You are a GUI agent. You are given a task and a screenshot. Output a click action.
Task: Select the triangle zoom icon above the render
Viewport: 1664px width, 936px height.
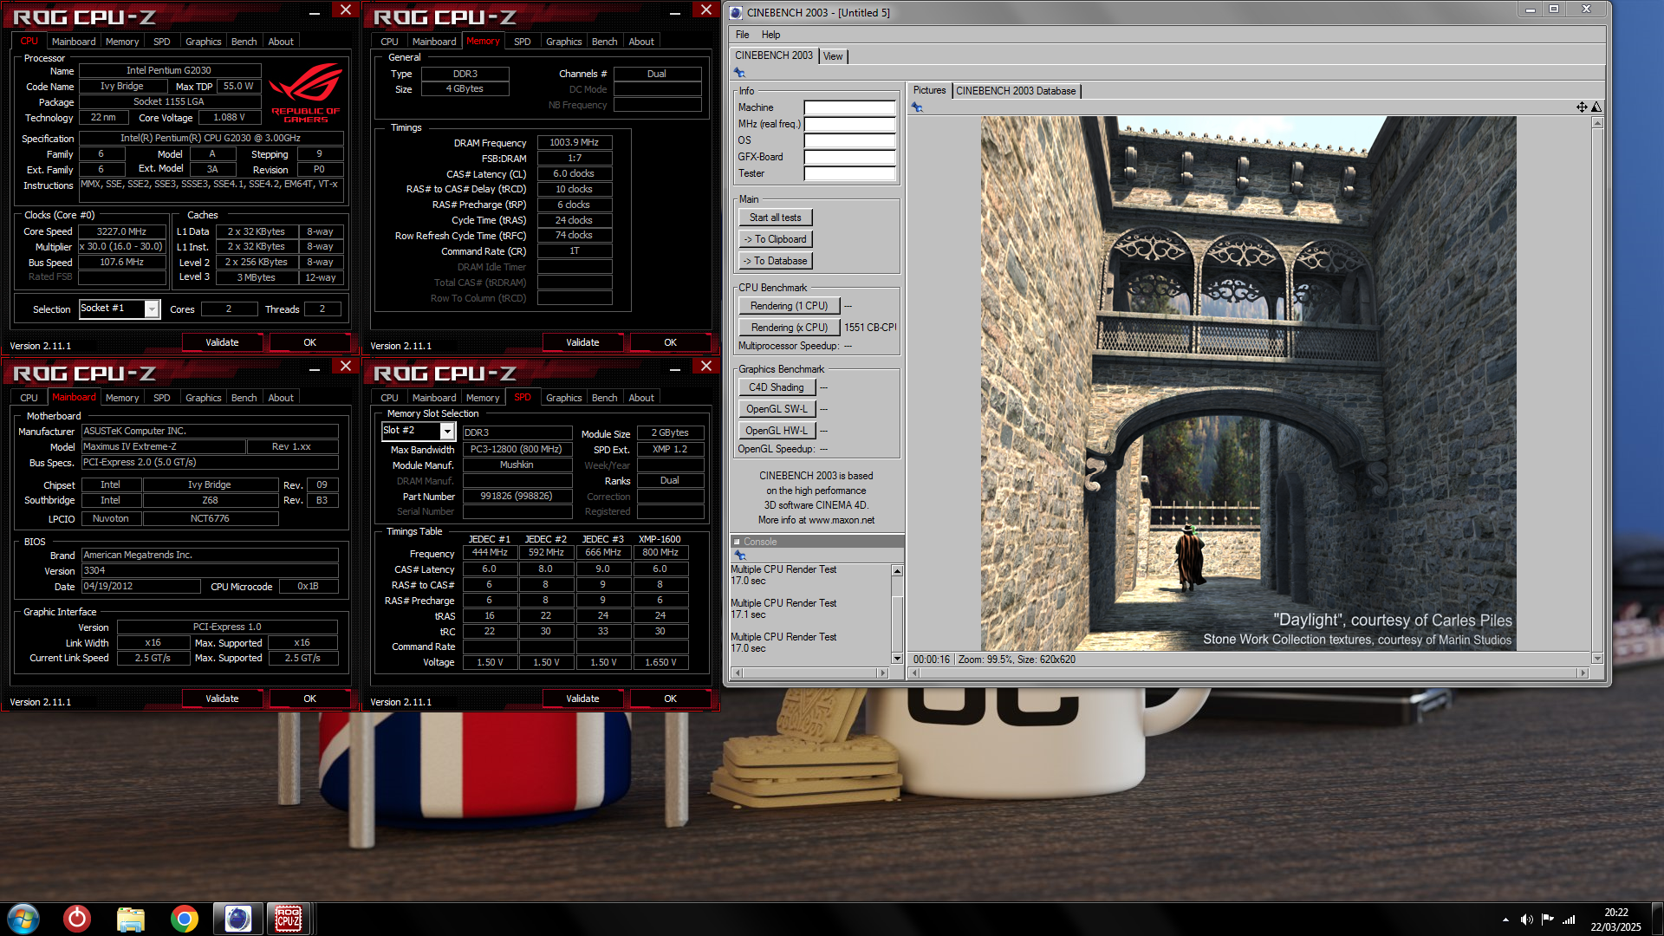(1596, 107)
